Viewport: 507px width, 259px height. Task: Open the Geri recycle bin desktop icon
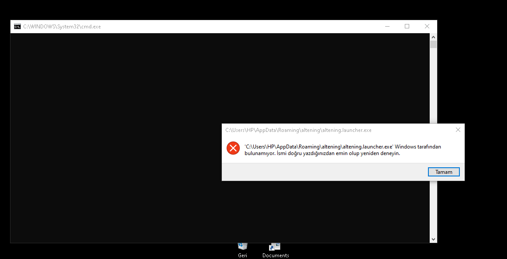tap(242, 250)
